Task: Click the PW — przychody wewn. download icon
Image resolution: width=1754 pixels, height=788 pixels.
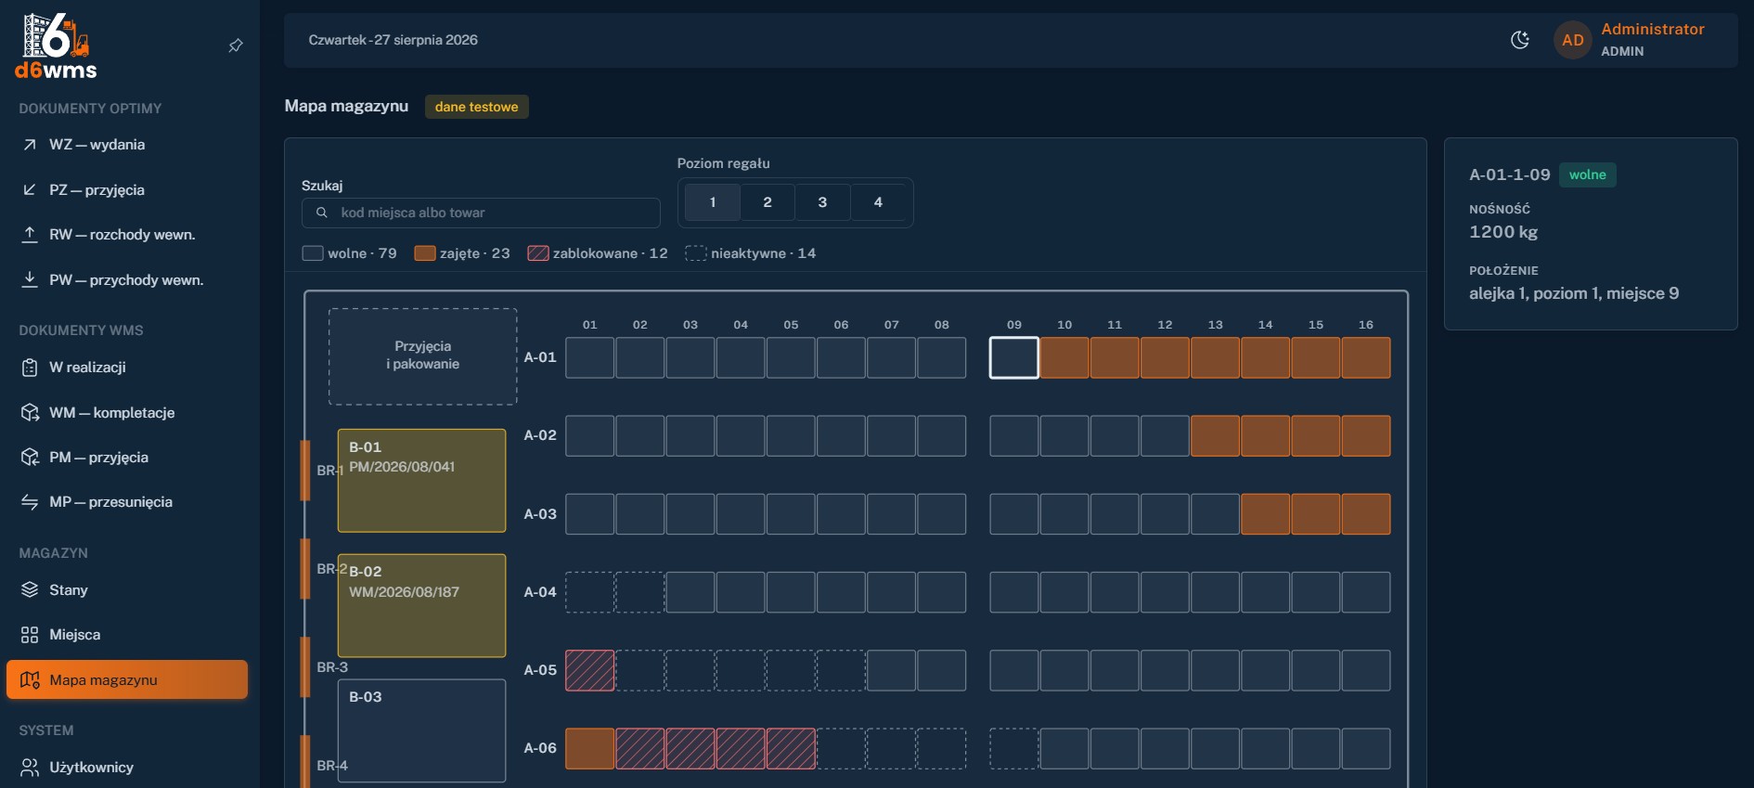Action: (x=30, y=280)
